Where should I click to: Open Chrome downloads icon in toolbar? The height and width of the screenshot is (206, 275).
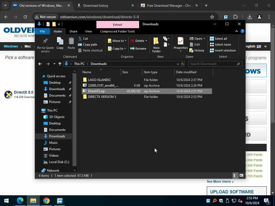point(249,17)
